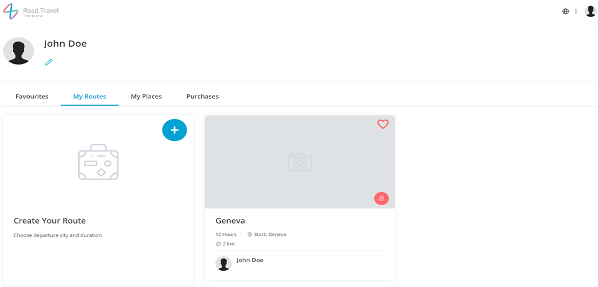Viewport: 598px width, 287px height.
Task: Click the pencil icon to edit profile
Action: coord(49,62)
